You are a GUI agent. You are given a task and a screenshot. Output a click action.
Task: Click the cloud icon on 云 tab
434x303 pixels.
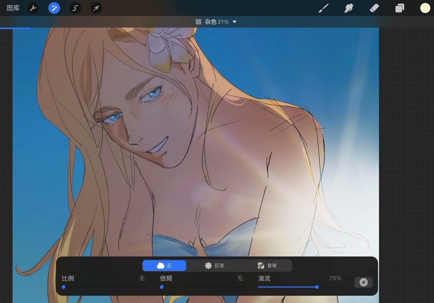click(x=161, y=265)
